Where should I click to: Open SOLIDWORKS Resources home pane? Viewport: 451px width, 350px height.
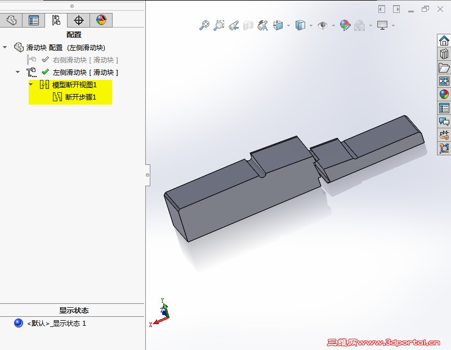coord(444,41)
